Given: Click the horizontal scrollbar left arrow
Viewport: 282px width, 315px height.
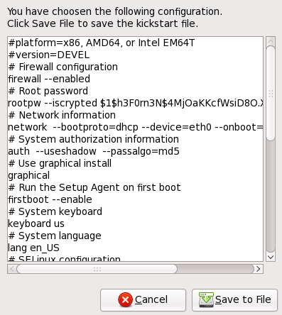Looking at the screenshot, I should pos(12,269).
